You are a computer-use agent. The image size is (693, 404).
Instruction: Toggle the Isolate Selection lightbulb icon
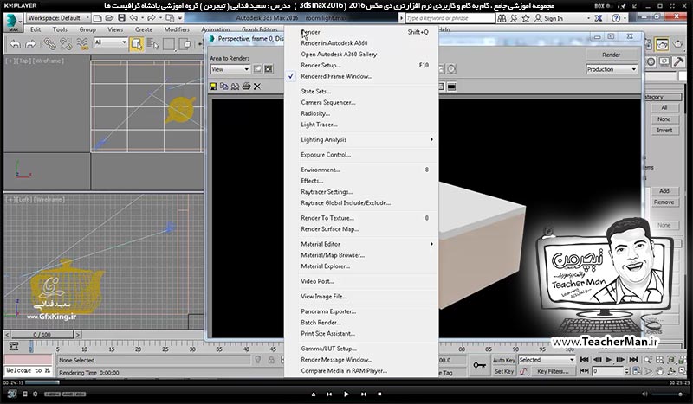(x=258, y=360)
